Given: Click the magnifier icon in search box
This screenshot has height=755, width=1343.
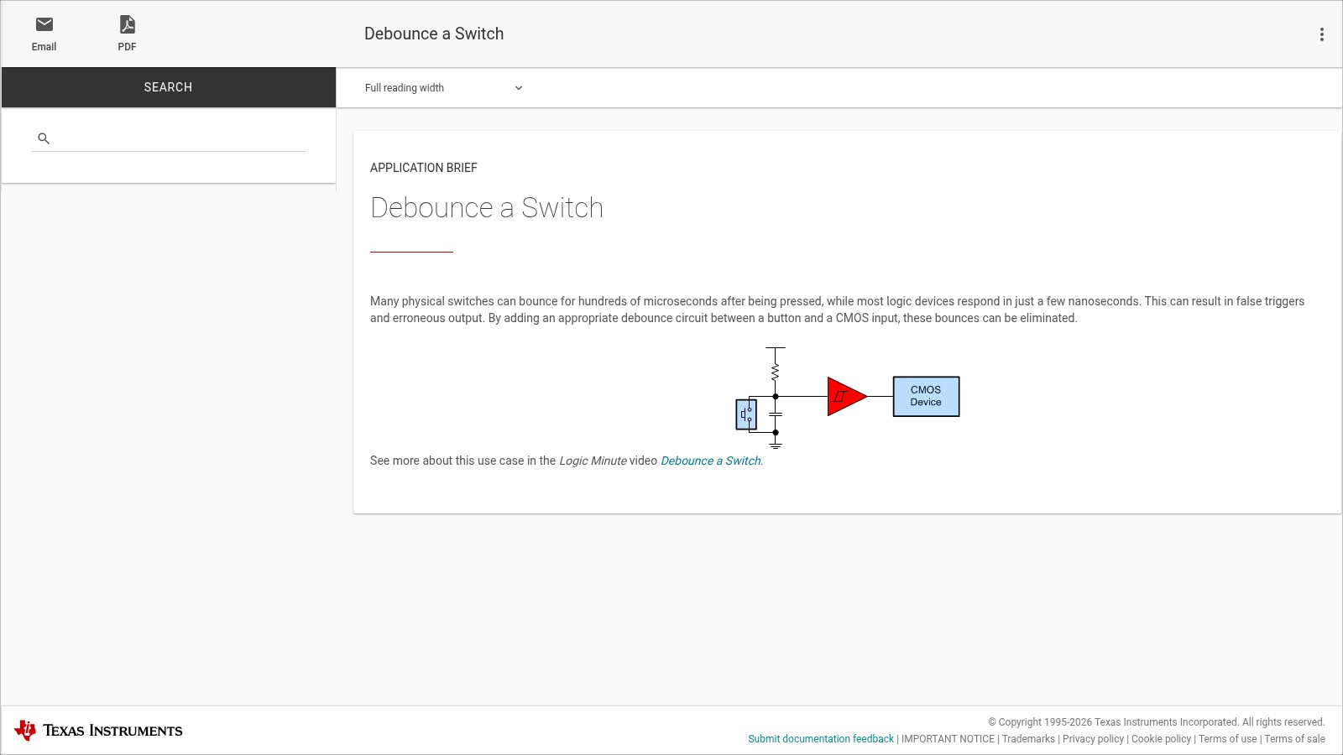Looking at the screenshot, I should (x=44, y=138).
